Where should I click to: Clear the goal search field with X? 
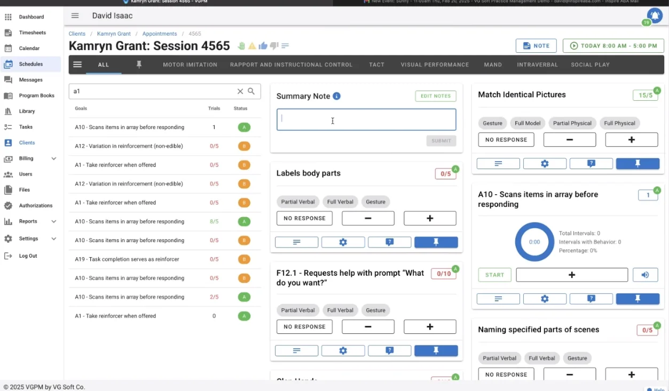240,91
